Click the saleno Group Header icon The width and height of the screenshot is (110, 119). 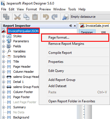[x=9, y=77]
